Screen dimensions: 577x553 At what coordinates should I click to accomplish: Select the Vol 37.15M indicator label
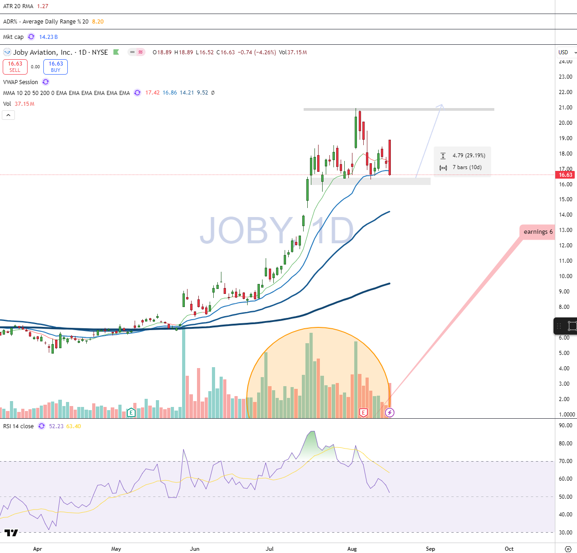point(19,104)
